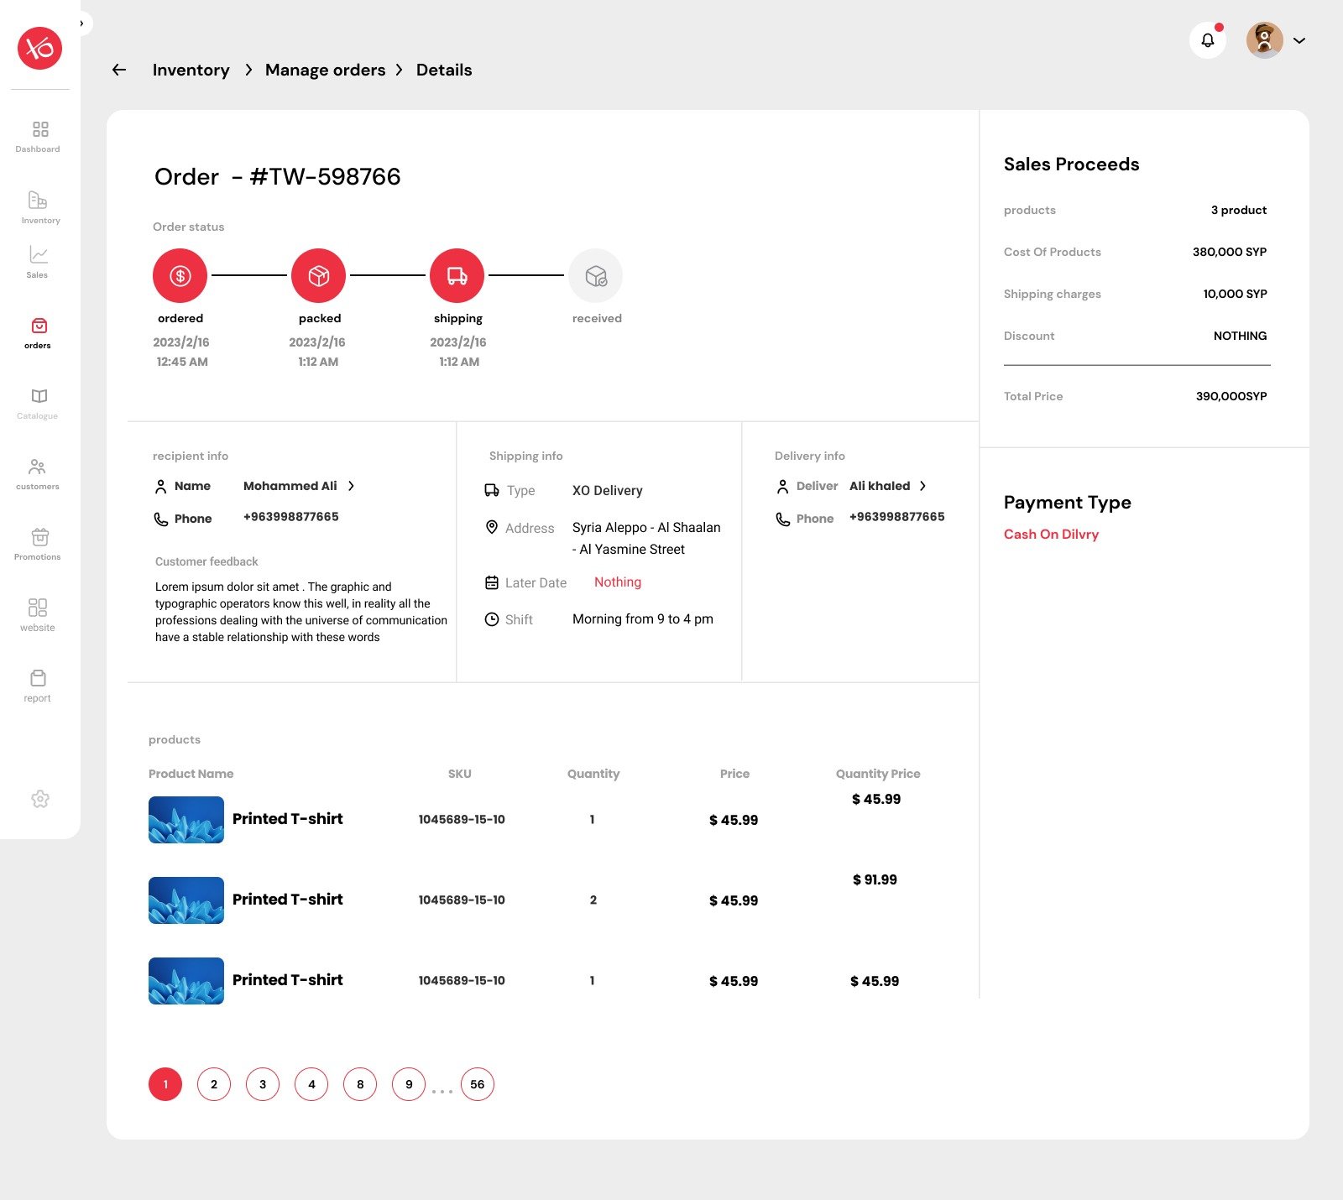Viewport: 1343px width, 1200px height.
Task: Click the ordered status dollar icon
Action: (x=180, y=275)
